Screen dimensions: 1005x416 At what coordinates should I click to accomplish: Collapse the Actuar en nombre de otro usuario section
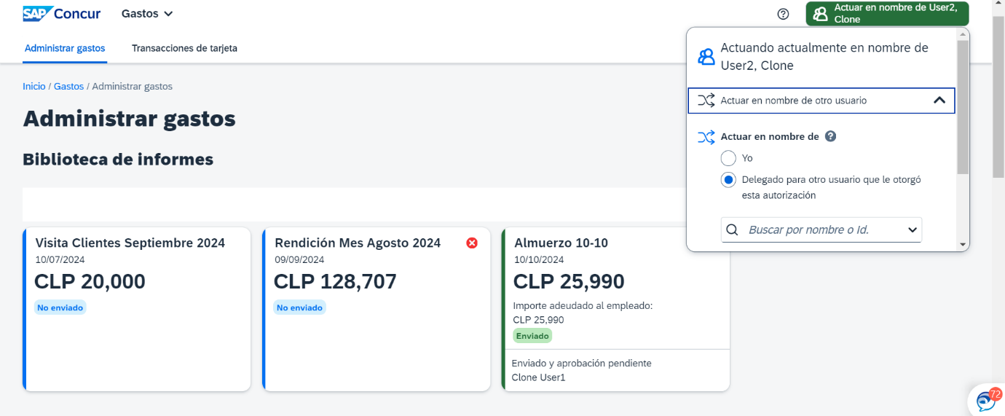point(939,101)
